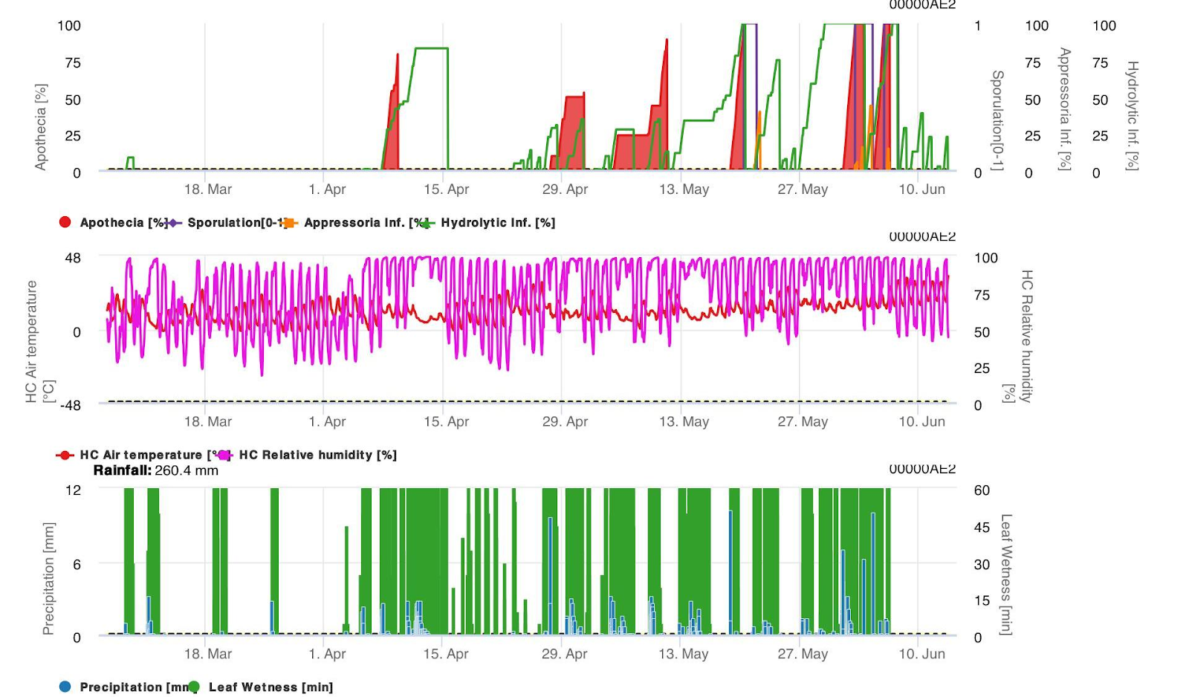Screen dimensions: 1189x697
Task: Click the orange Appressoria legend square marker
Action: click(290, 222)
